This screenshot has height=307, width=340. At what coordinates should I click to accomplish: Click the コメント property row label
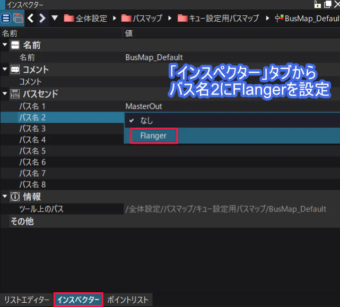coord(30,82)
